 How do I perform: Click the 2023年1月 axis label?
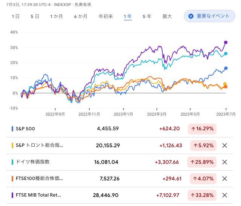tap(123, 114)
